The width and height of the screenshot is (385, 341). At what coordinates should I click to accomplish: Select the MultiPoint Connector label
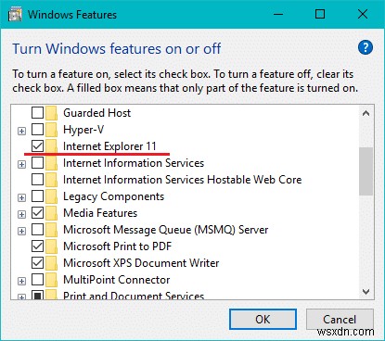[x=117, y=280]
